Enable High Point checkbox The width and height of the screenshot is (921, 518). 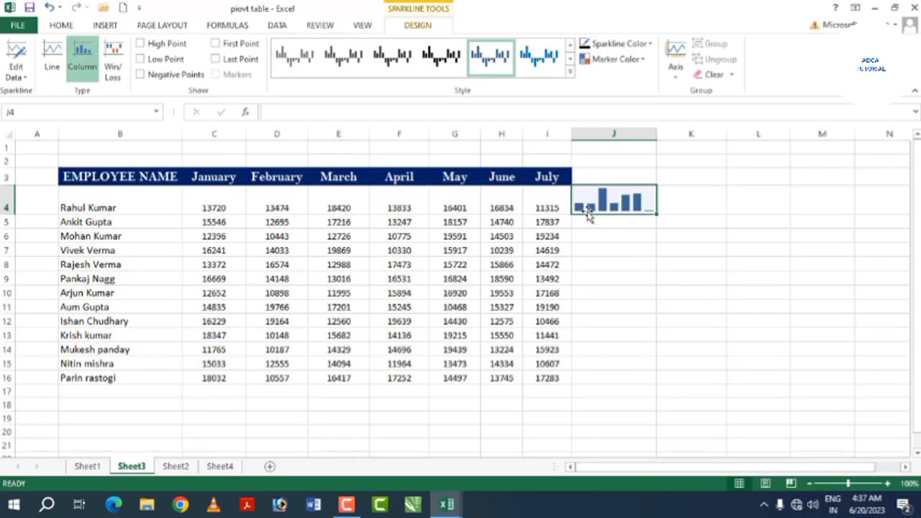[140, 43]
